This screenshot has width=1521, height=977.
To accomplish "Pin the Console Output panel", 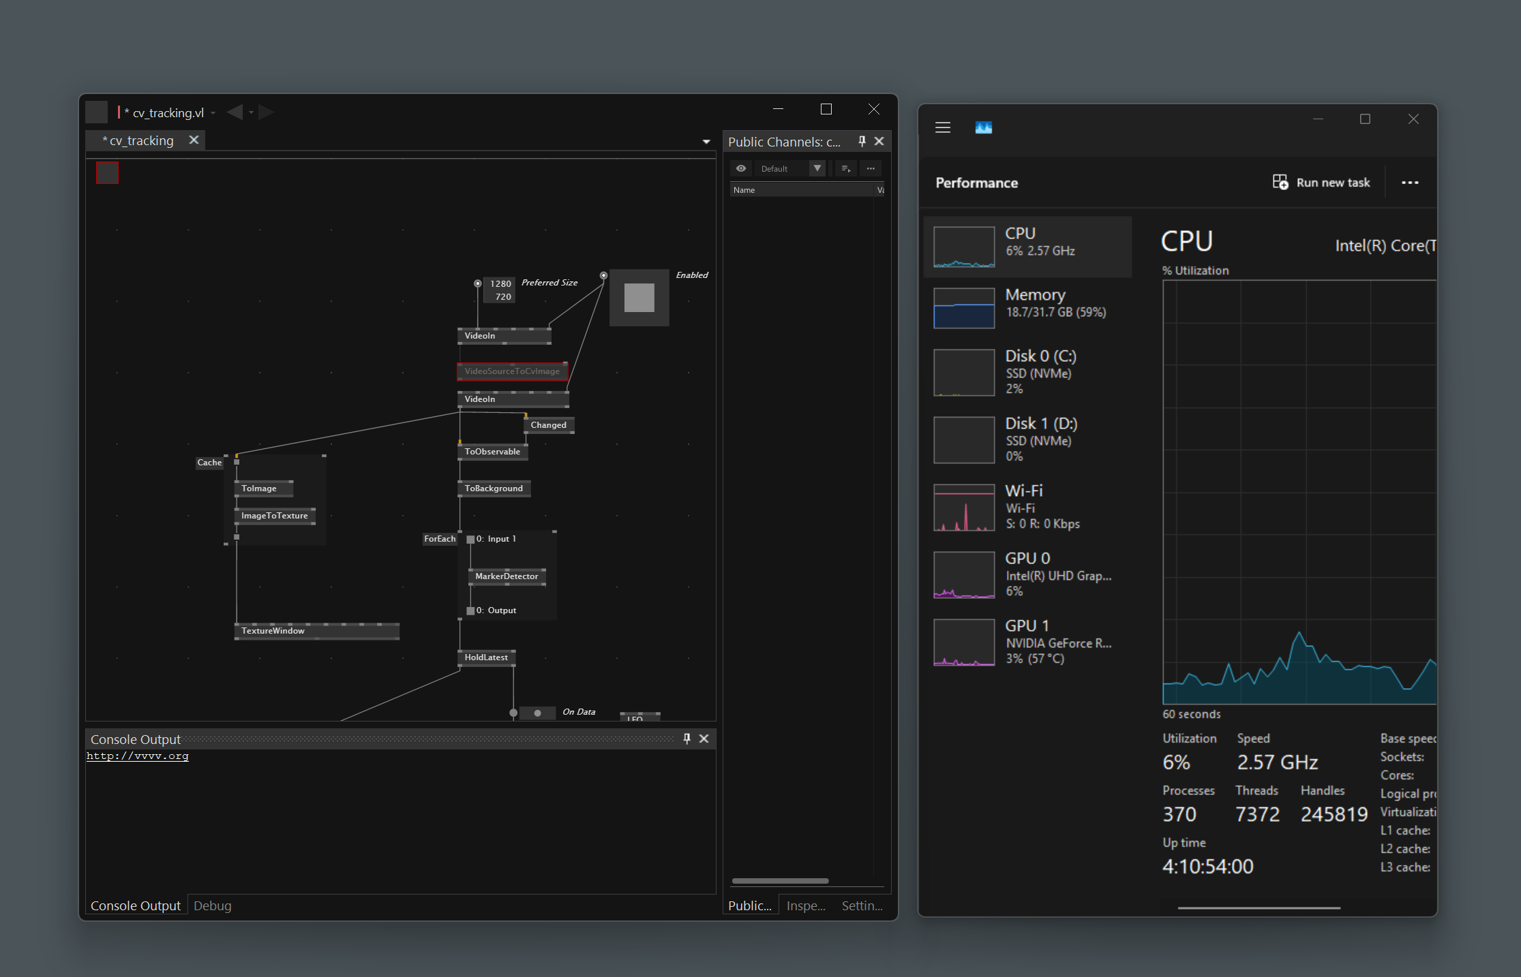I will (687, 739).
